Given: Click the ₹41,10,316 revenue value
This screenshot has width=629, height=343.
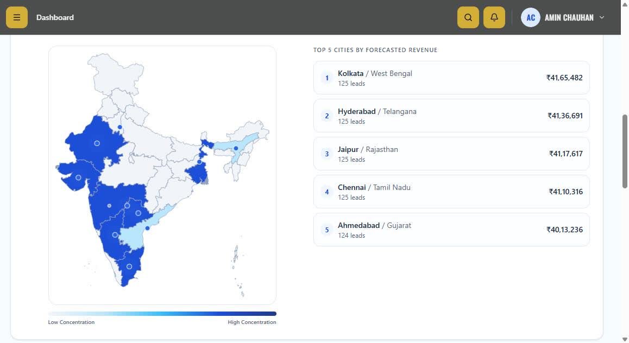Looking at the screenshot, I should point(565,192).
